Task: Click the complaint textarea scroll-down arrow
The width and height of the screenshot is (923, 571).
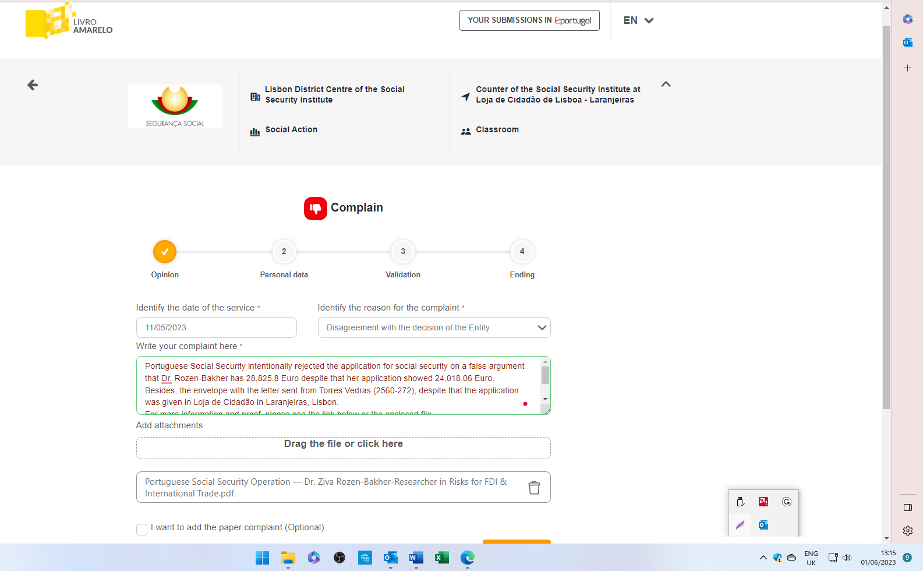Action: pos(546,399)
